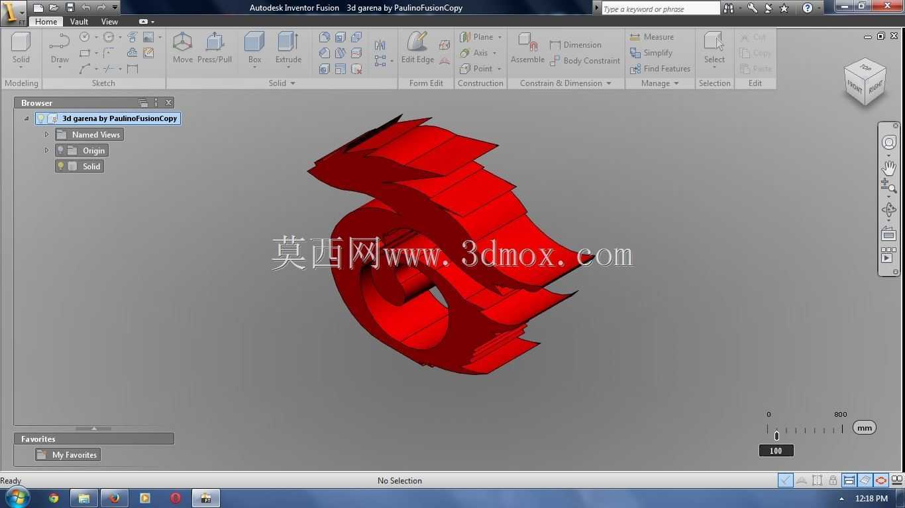Apply a Body Constraint
This screenshot has height=508, width=905.
click(x=585, y=61)
